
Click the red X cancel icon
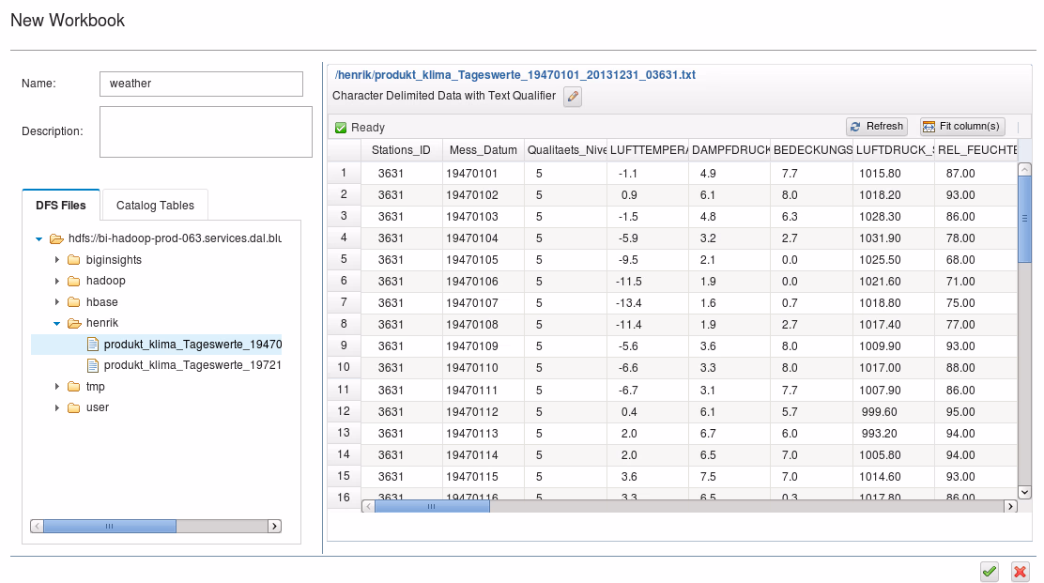coord(1020,571)
